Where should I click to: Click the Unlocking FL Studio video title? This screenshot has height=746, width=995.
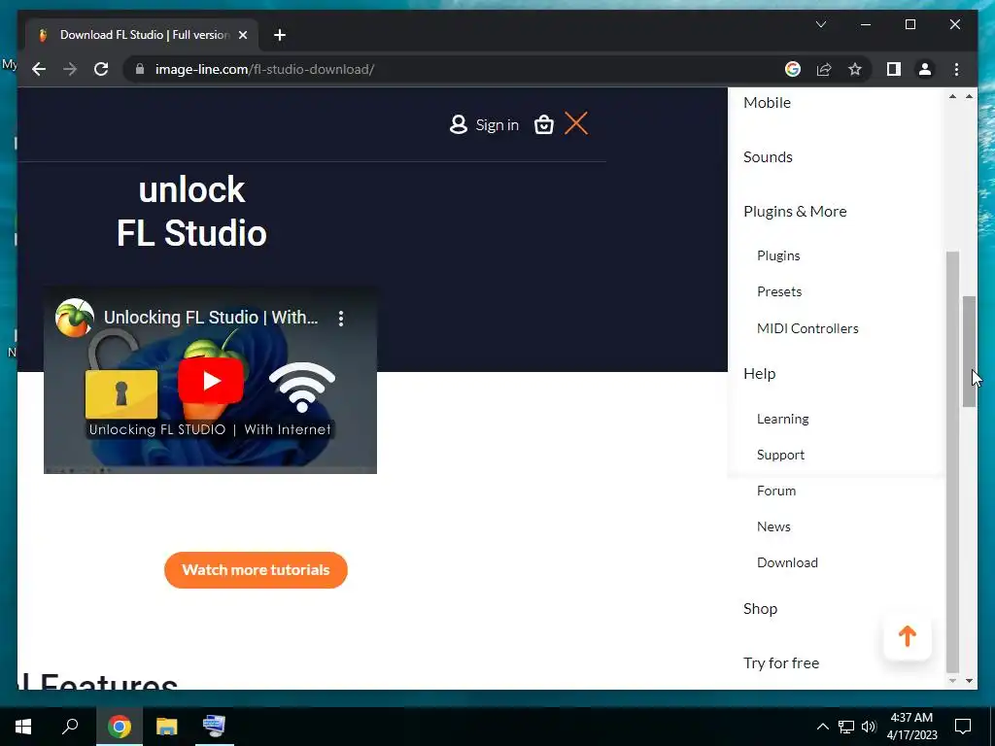click(211, 318)
